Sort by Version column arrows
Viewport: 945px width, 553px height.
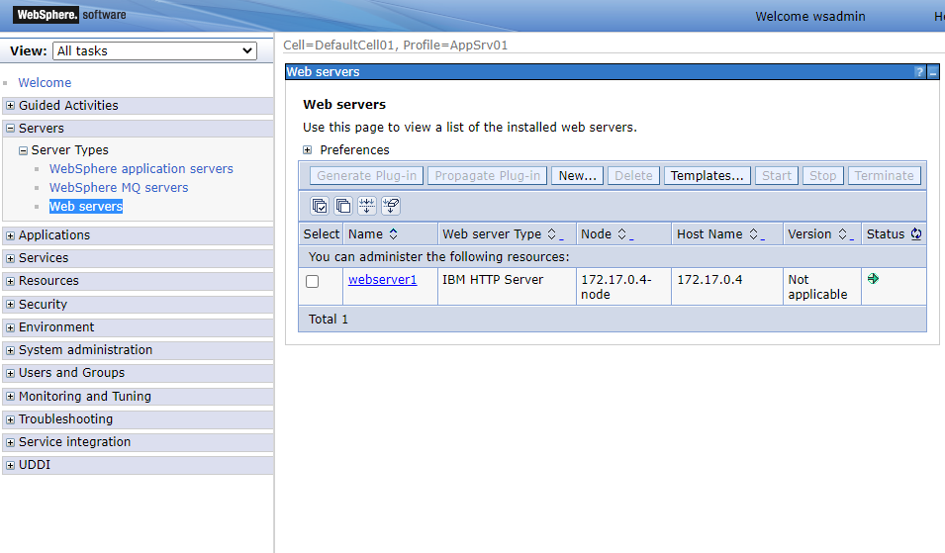(842, 234)
